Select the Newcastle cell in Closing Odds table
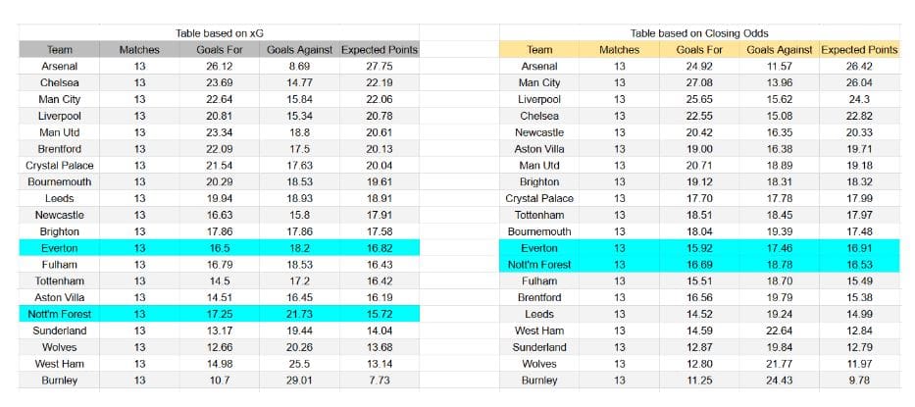The width and height of the screenshot is (915, 407). pos(539,132)
